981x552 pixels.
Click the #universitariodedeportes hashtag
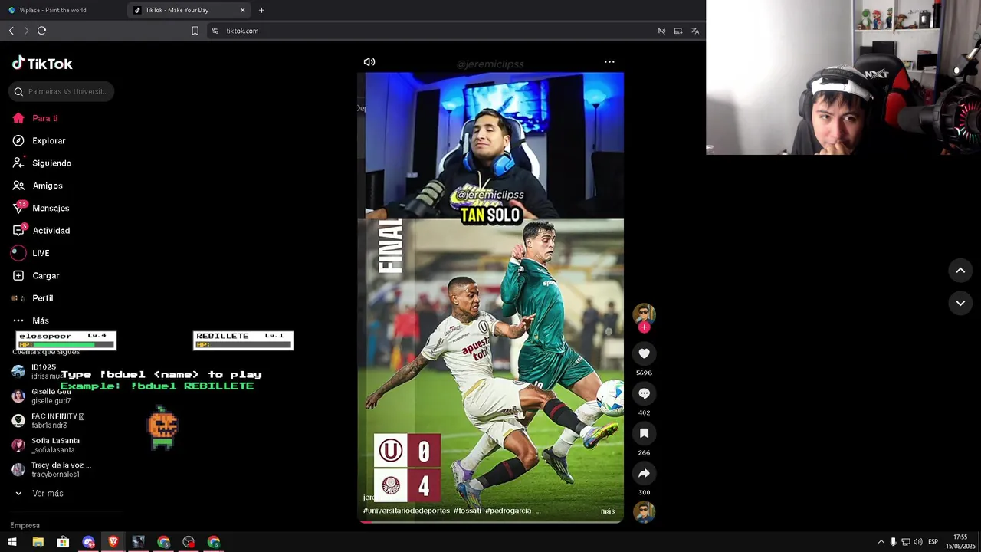(406, 511)
